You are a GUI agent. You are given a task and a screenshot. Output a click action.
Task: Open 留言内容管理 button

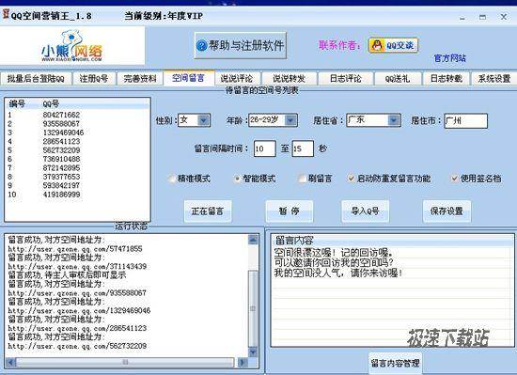click(x=395, y=363)
